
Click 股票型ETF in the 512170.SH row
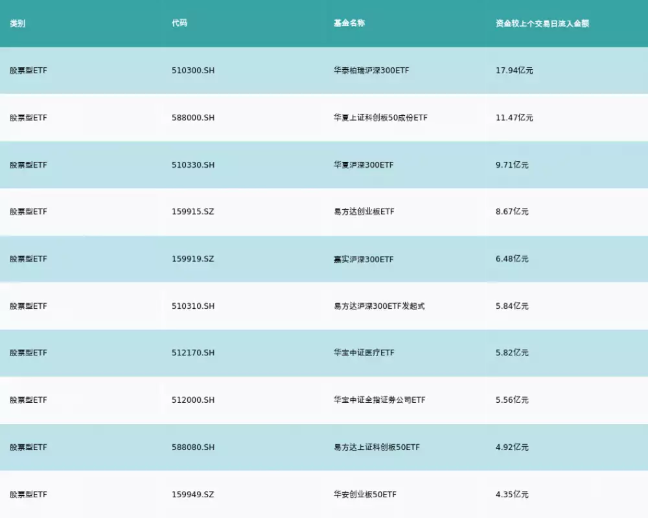[x=29, y=353]
